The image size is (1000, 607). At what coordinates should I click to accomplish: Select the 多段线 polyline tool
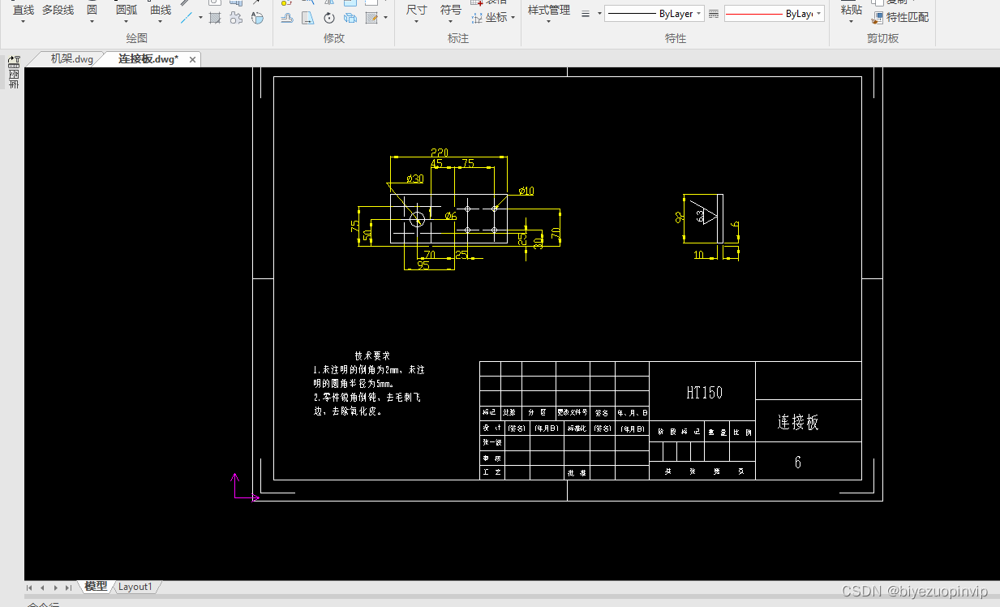(x=58, y=10)
